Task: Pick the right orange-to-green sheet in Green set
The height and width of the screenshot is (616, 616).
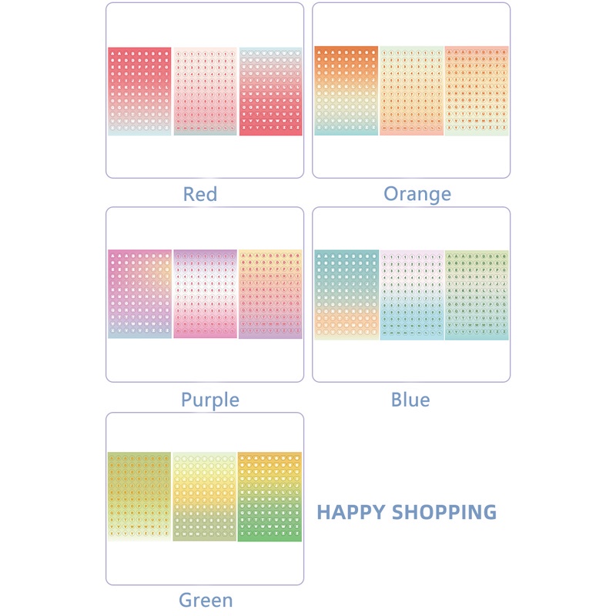Action: click(x=270, y=497)
